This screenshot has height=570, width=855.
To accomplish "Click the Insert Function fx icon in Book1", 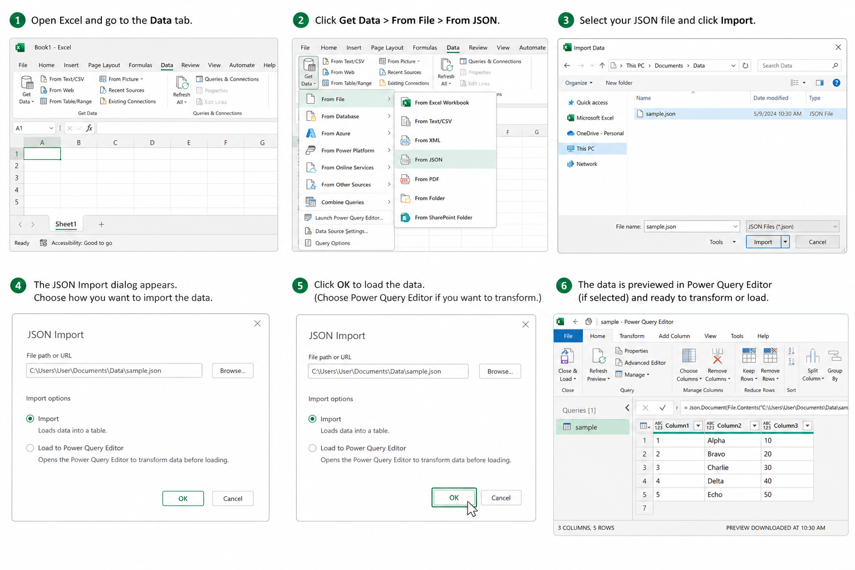I will tap(89, 128).
